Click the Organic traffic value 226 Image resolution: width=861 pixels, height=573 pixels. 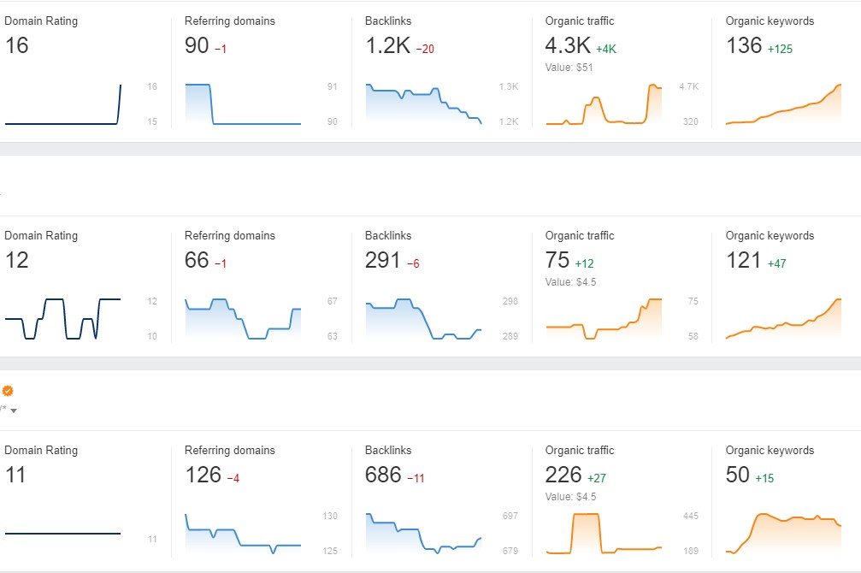563,476
